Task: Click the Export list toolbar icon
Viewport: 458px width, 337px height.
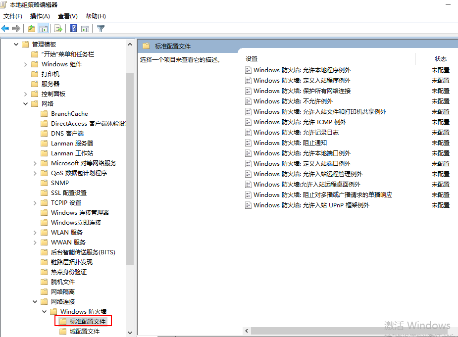Action: click(58, 29)
